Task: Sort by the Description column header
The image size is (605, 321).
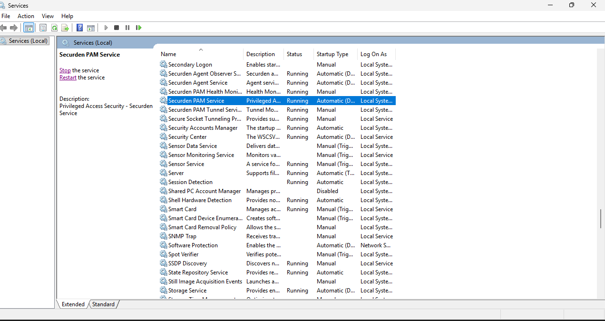Action: click(263, 54)
